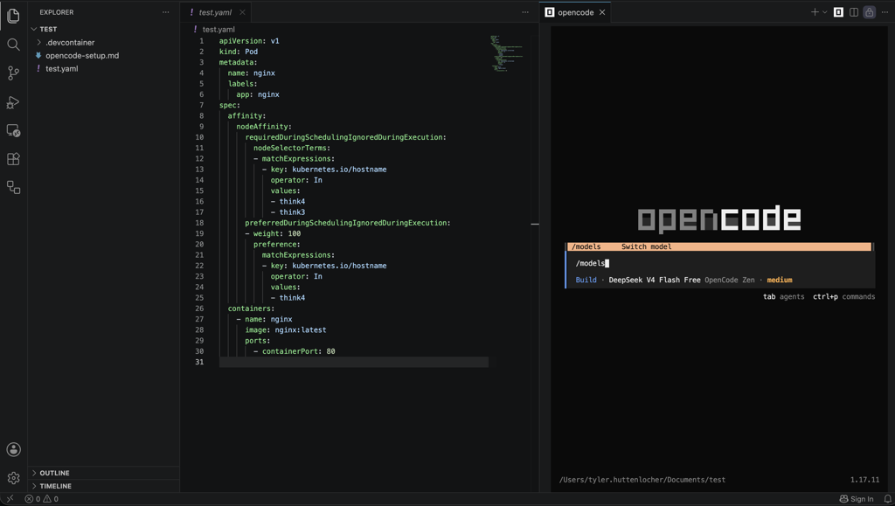Image resolution: width=895 pixels, height=506 pixels.
Task: Open the errors and warnings count in the status bar
Action: coord(42,499)
